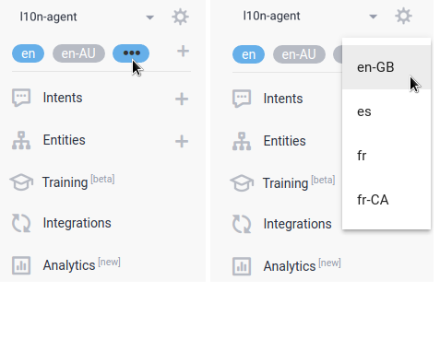
Task: Select the en-AU language pill in left panel
Action: pyautogui.click(x=78, y=53)
